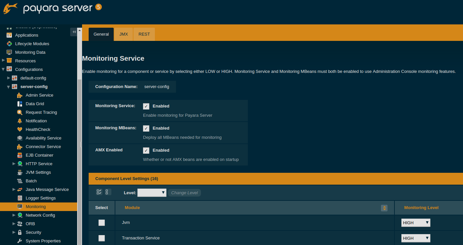Click the Applications icon in sidebar
Image resolution: width=463 pixels, height=245 pixels.
click(9, 35)
